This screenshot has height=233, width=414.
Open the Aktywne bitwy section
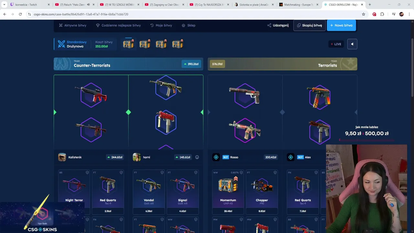coord(72,25)
